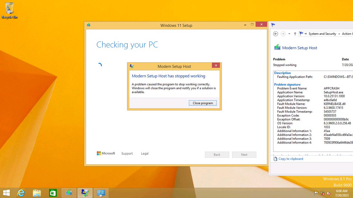Click the 'Checking your PC' heading

click(127, 45)
